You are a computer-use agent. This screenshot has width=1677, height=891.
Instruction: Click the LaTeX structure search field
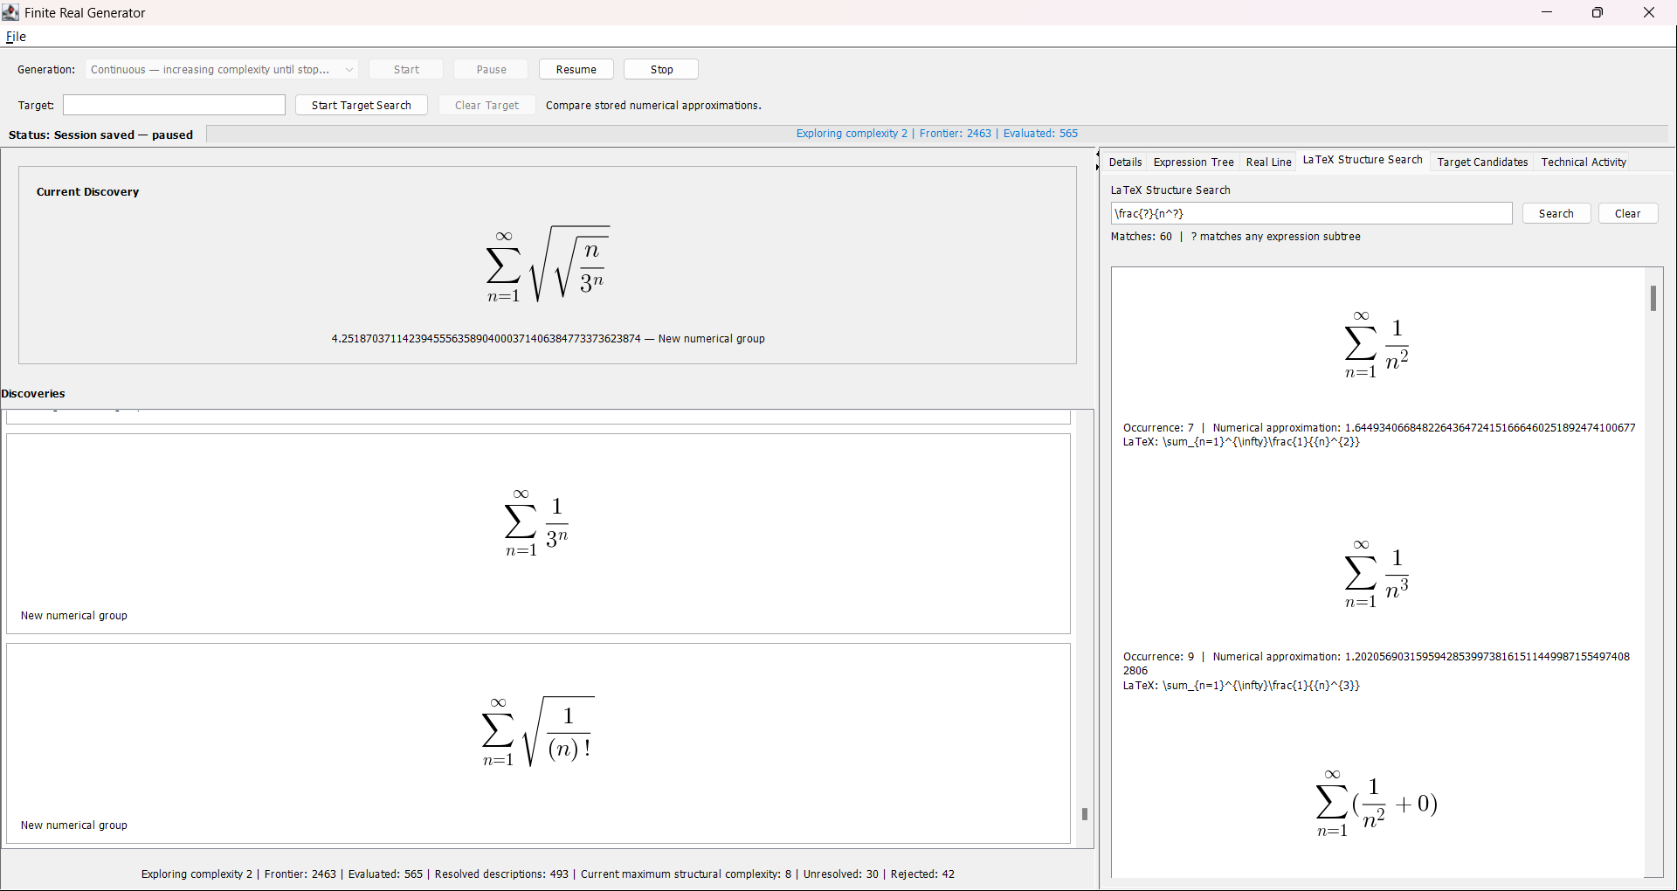1311,214
